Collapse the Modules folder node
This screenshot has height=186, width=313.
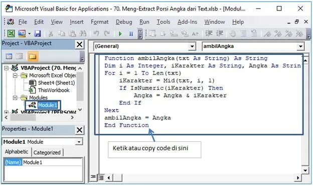pyautogui.click(x=15, y=98)
